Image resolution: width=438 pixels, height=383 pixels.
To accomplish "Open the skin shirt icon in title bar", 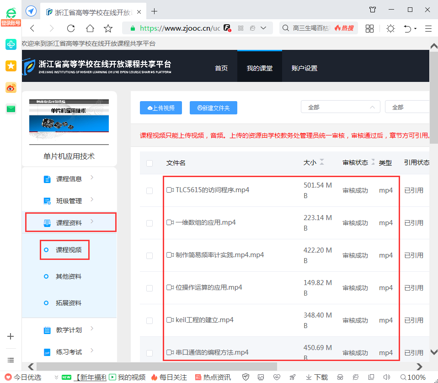I will (373, 10).
